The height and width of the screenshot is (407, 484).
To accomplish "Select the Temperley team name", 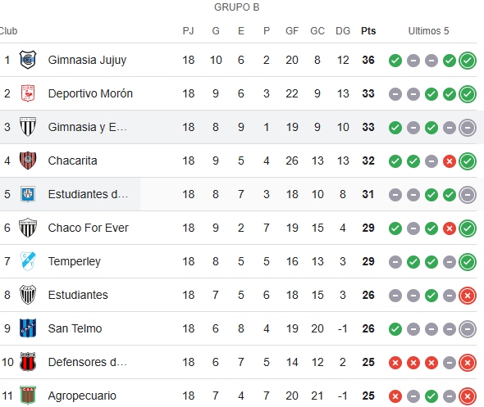I will tap(75, 261).
